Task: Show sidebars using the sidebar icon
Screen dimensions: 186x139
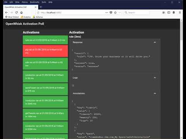Action: pyautogui.click(x=169, y=12)
